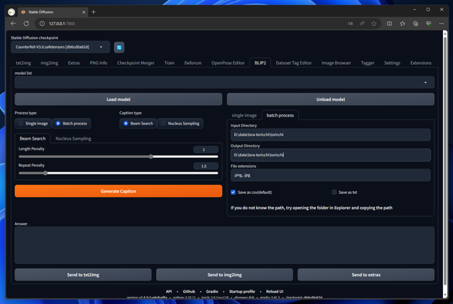453x304 pixels.
Task: Go back using browser back arrow
Action: 13,23
